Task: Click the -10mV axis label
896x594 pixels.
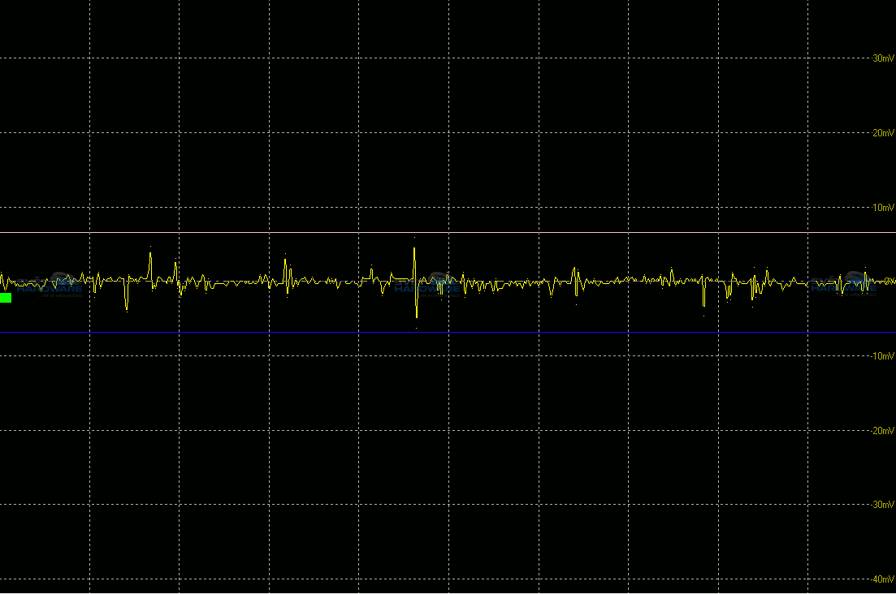Action: pyautogui.click(x=881, y=356)
